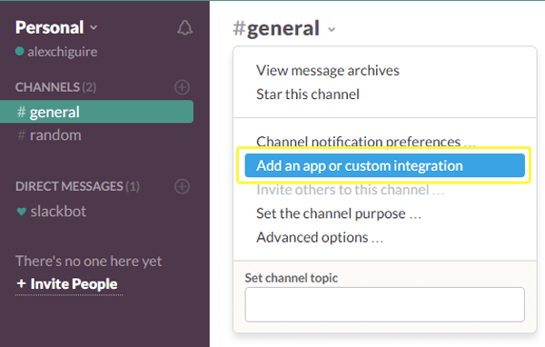Start a new direct message with plus icon
Image resolution: width=545 pixels, height=347 pixels.
point(183,186)
